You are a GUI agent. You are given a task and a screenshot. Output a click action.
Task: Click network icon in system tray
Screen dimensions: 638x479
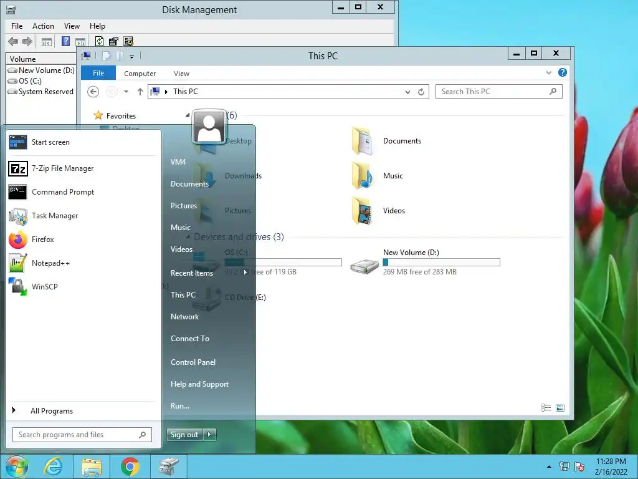coord(564,467)
